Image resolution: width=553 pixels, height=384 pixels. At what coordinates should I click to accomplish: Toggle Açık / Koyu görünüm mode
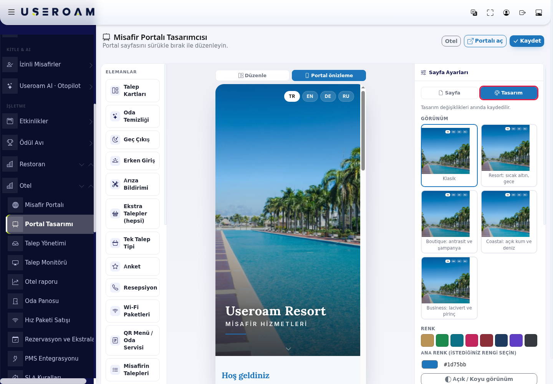click(479, 379)
